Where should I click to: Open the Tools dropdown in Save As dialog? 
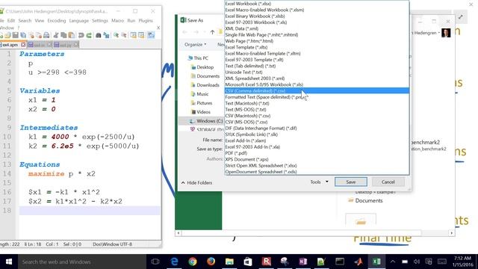coord(319,182)
